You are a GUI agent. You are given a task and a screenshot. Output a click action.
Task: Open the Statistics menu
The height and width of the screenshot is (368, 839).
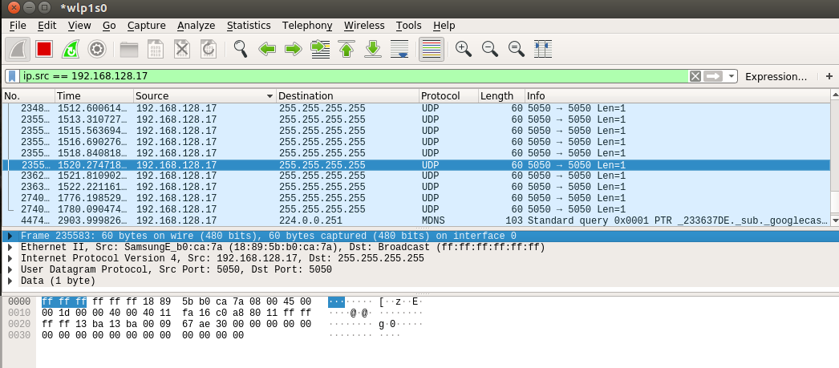tap(248, 26)
